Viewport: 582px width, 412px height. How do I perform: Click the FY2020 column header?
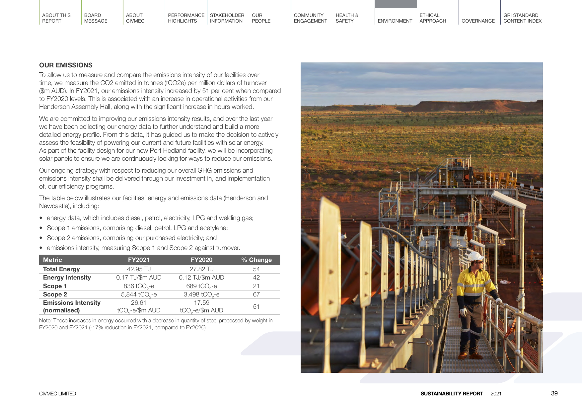[x=201, y=260]
